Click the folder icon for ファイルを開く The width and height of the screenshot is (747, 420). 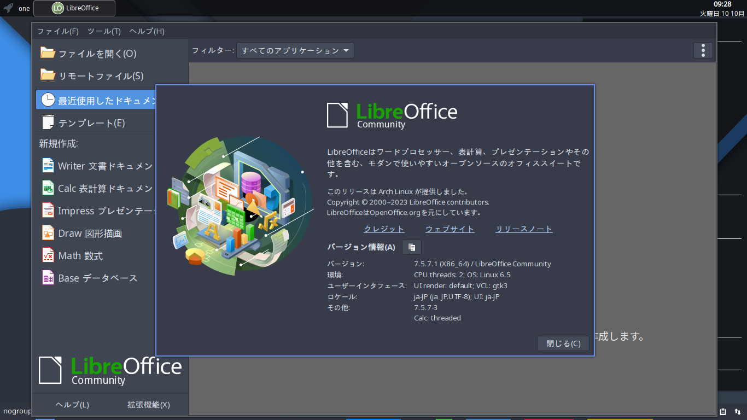[x=48, y=53]
